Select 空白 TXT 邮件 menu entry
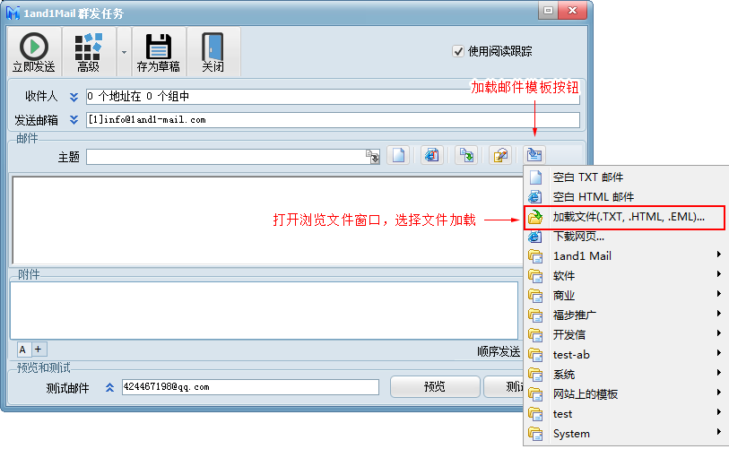This screenshot has height=449, width=729. [x=625, y=177]
